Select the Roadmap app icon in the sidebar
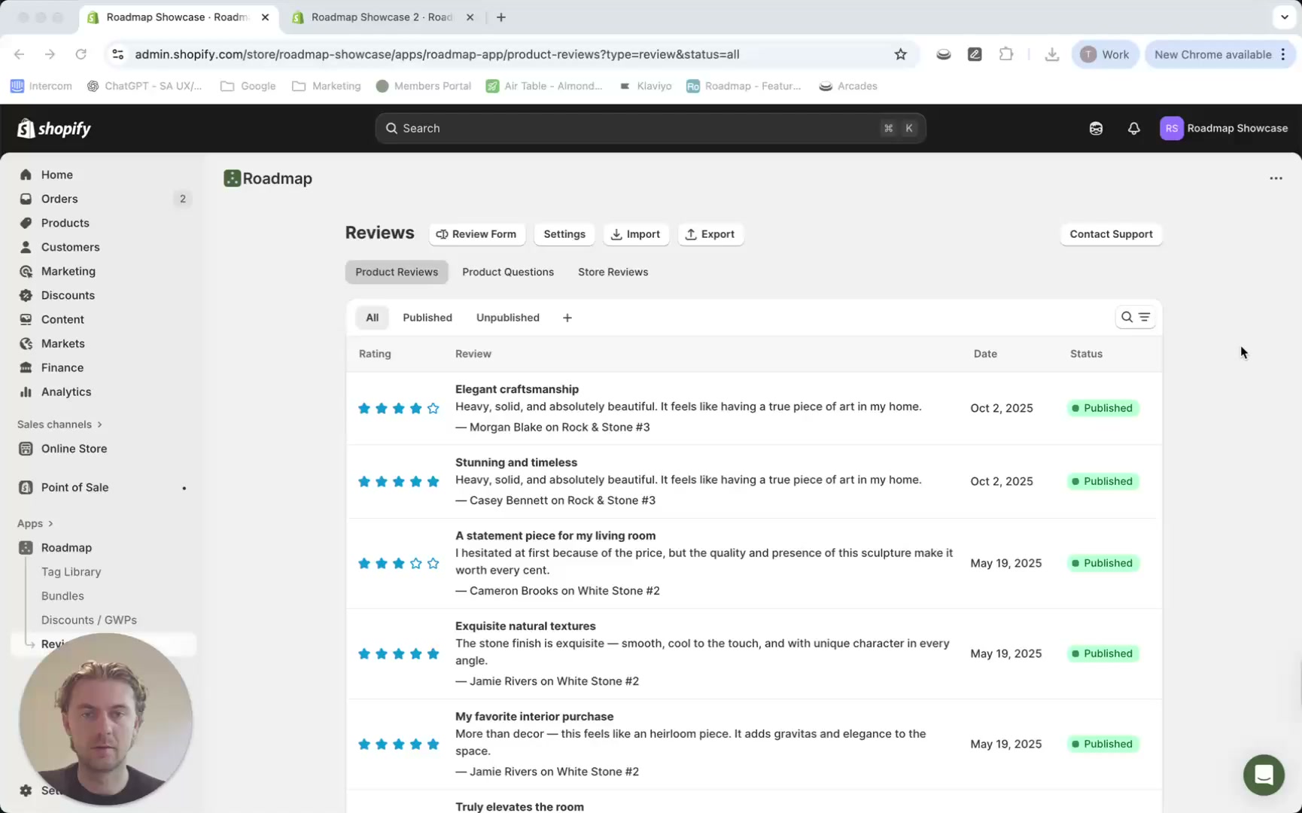This screenshot has width=1302, height=813. pos(26,547)
